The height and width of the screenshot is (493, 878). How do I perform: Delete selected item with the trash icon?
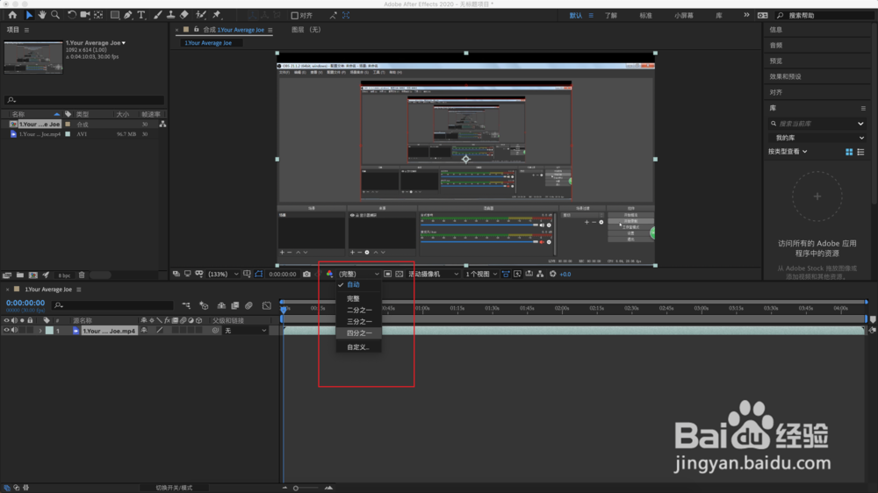pos(82,275)
